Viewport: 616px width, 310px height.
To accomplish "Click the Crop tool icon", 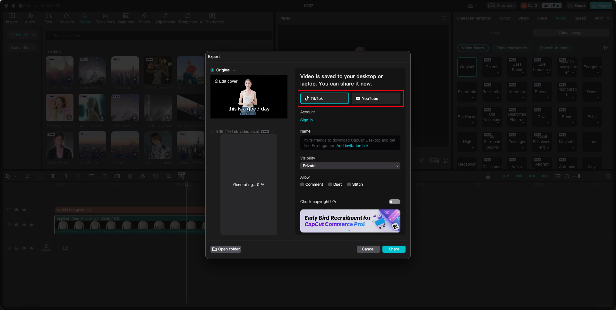I will (168, 176).
